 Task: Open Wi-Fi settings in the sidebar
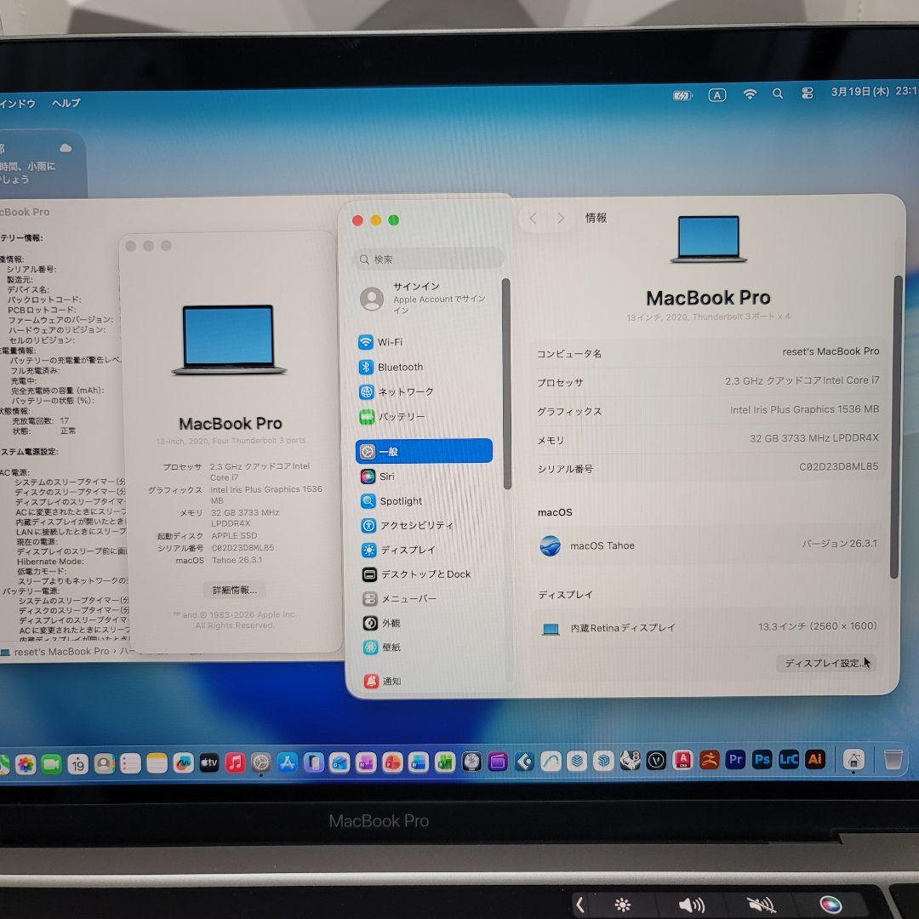coord(389,342)
